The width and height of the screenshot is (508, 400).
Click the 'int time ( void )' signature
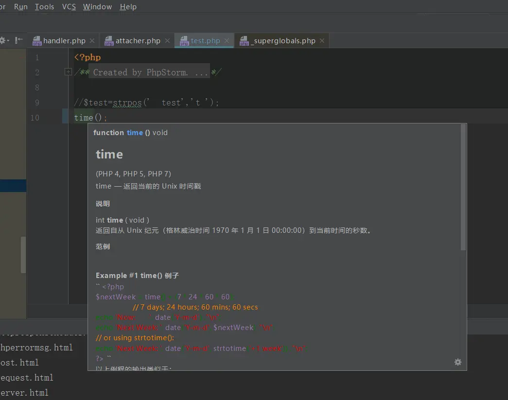pyautogui.click(x=123, y=220)
